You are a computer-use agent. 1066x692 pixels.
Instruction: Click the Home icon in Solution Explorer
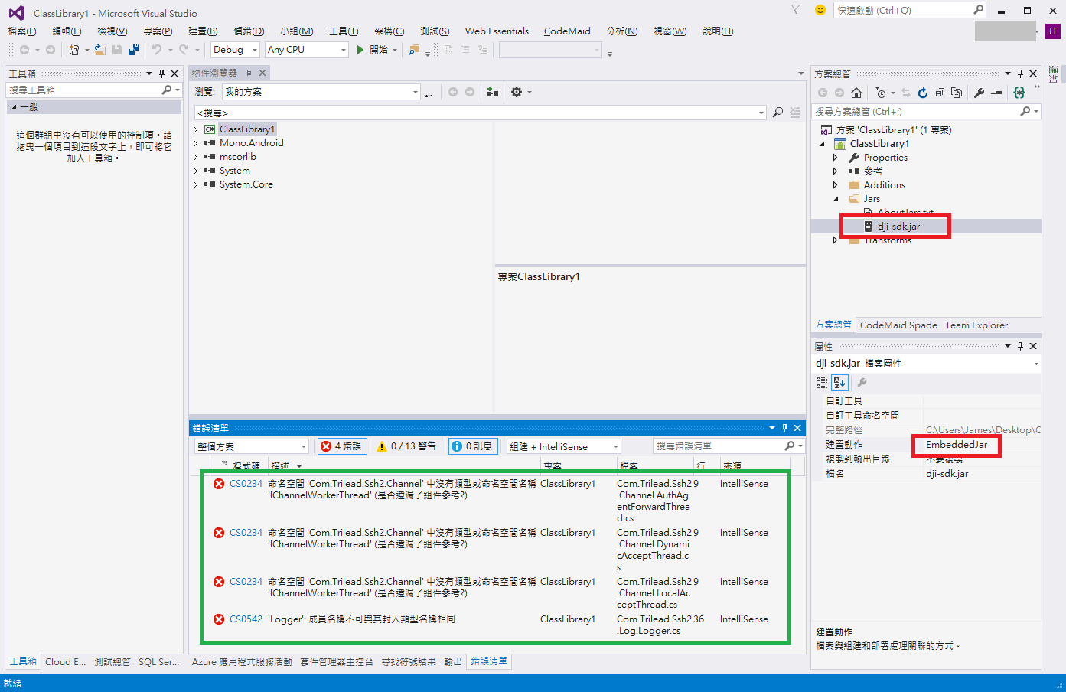tap(856, 93)
